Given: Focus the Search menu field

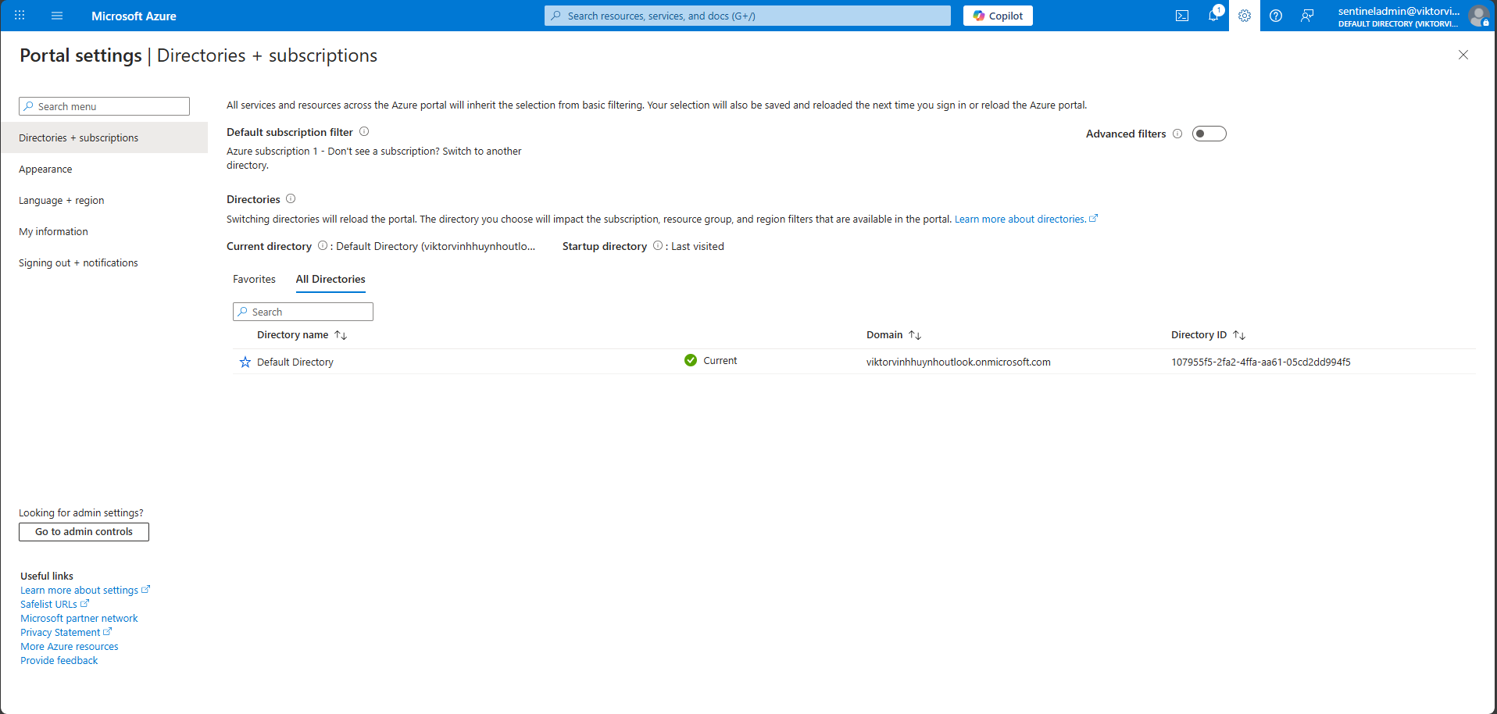Looking at the screenshot, I should [x=104, y=106].
